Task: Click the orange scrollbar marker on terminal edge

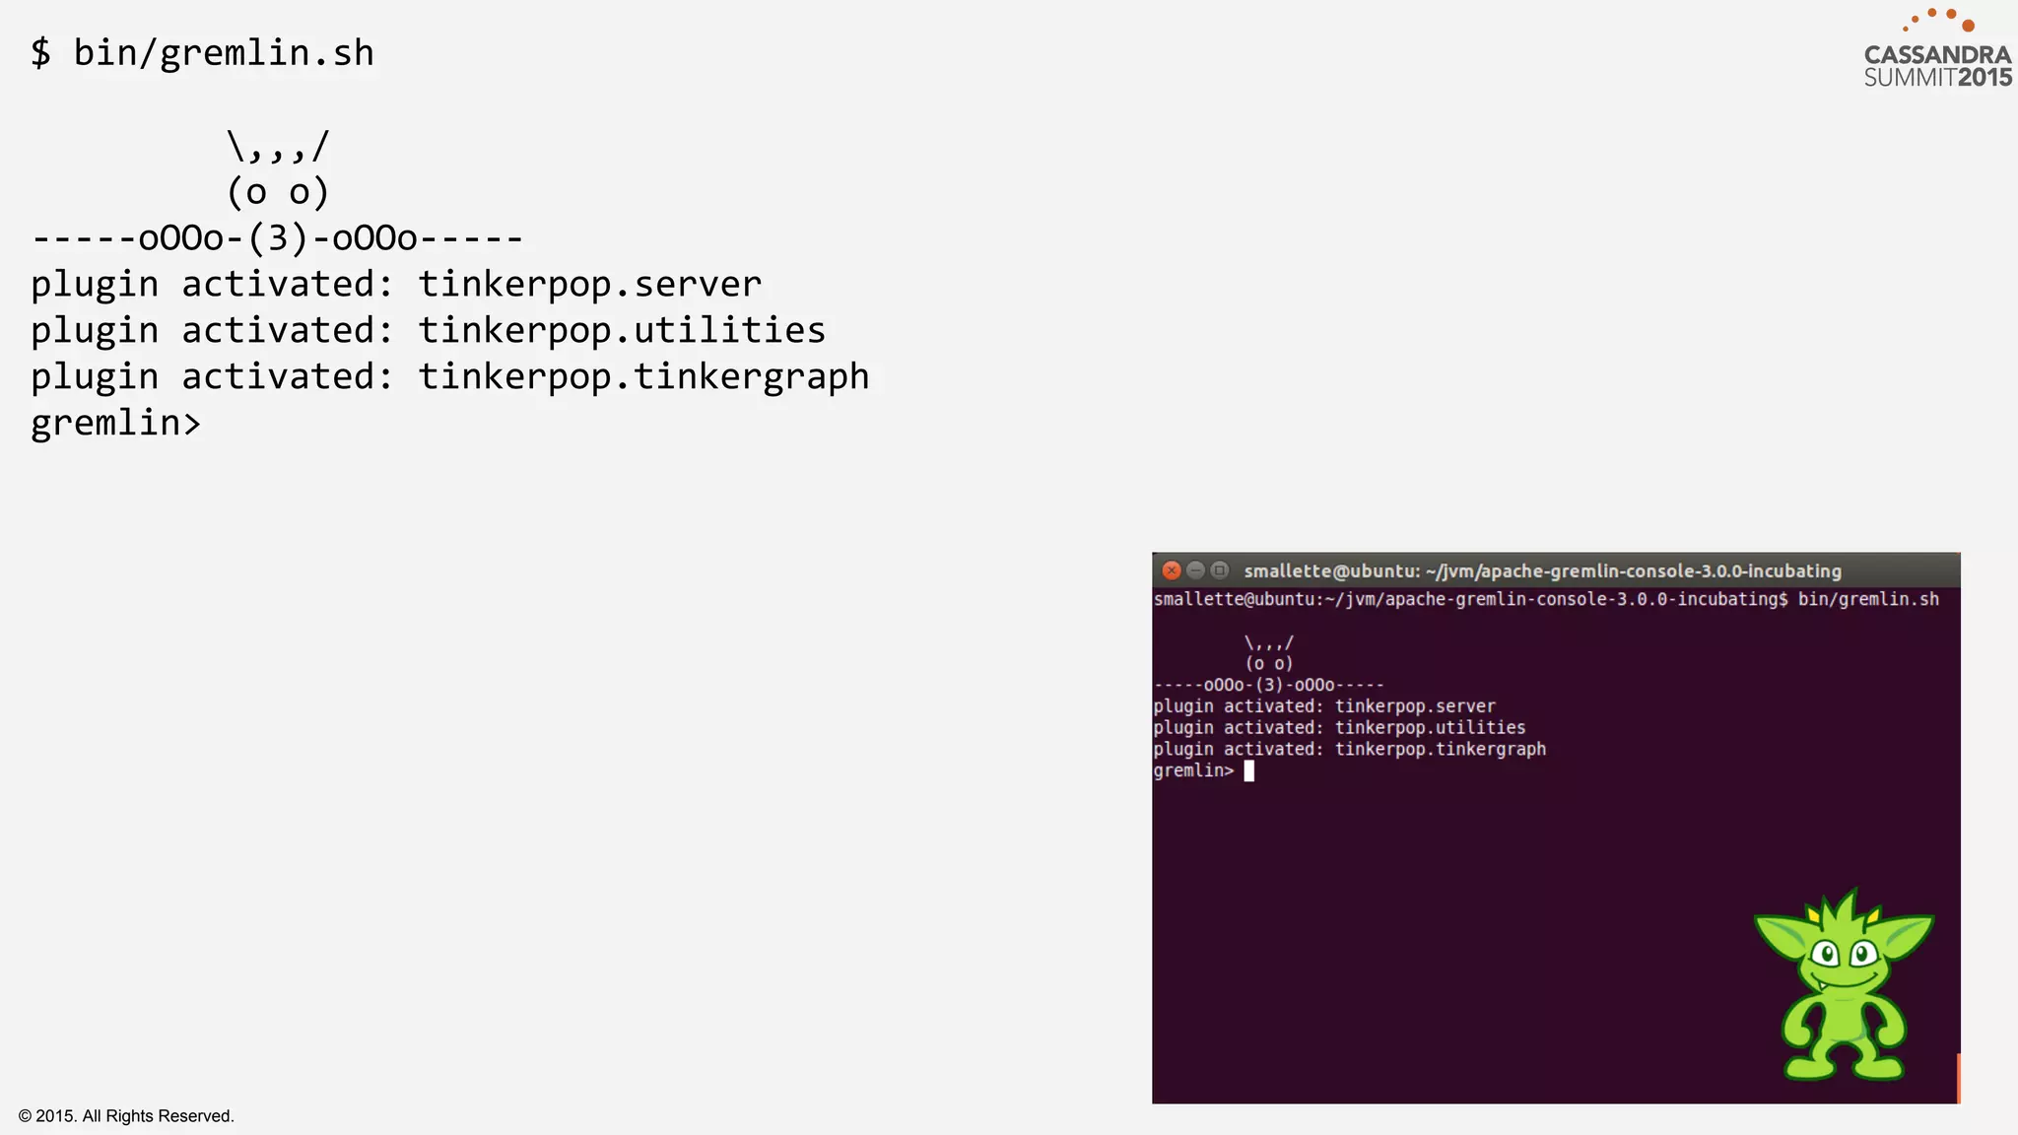Action: point(1958,1078)
